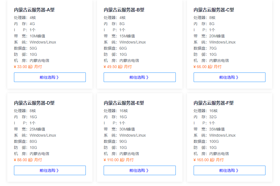Viewport: 280px width, 186px height.
Task: Click the 30M峰值 bandwidth value
Action: [127, 129]
